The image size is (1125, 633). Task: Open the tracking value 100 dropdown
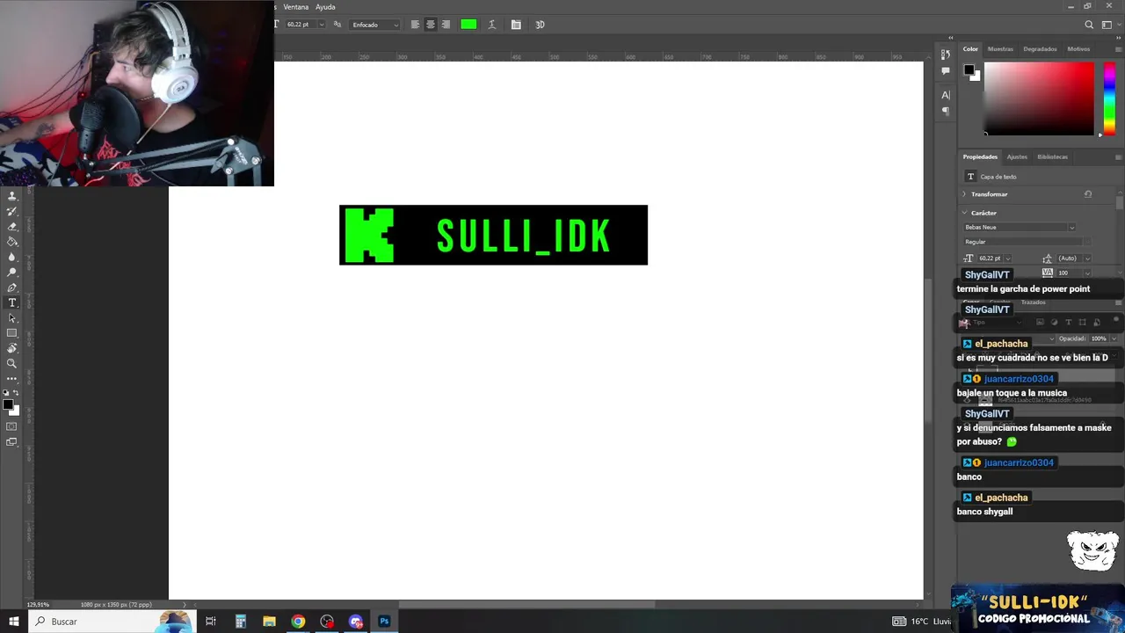[1087, 273]
